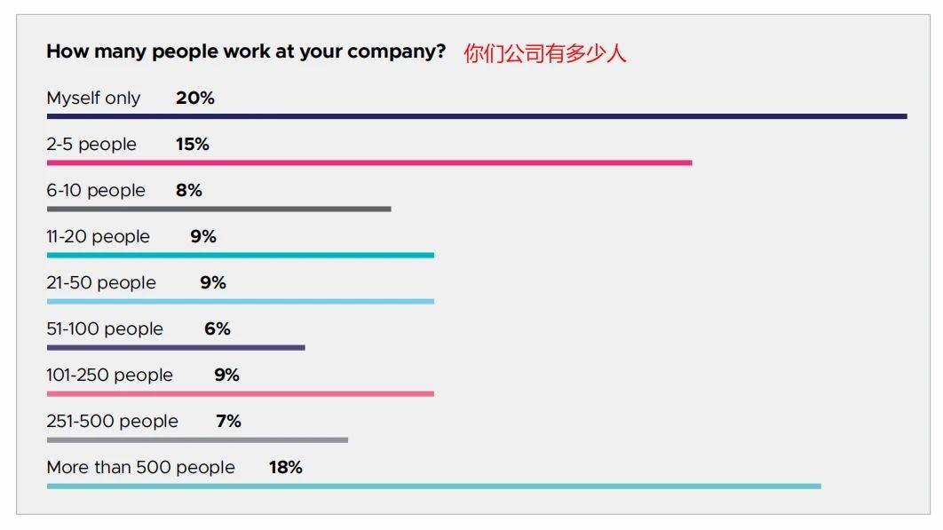
Task: Click the light blue 21-50 people bar
Action: (241, 302)
